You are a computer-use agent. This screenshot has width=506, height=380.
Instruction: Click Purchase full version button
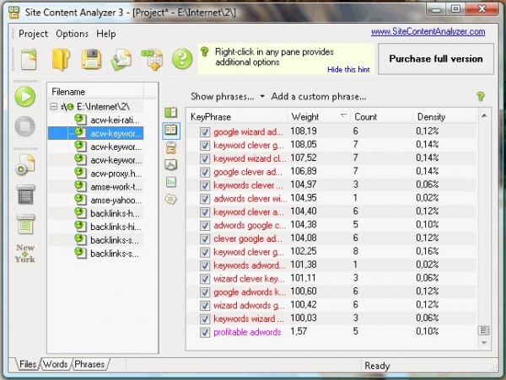pos(436,59)
